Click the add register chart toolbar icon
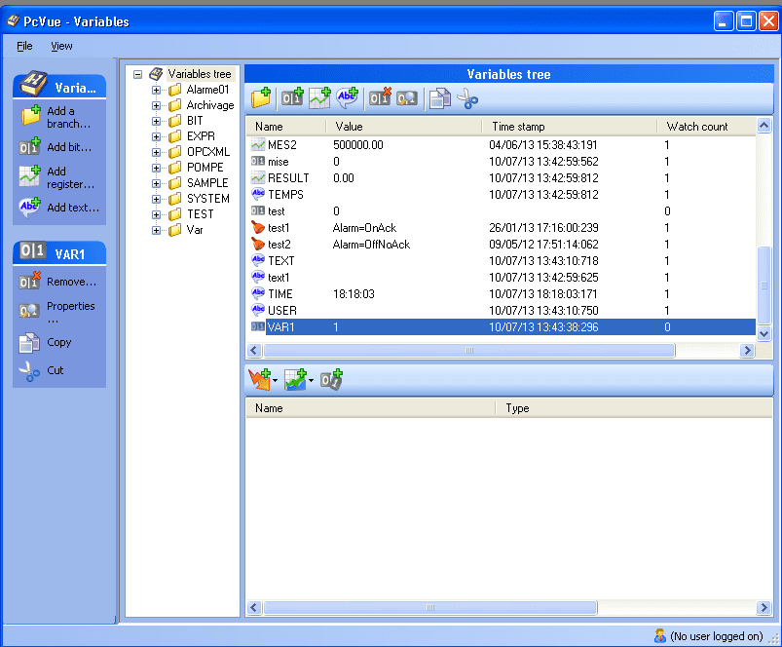 coord(319,97)
